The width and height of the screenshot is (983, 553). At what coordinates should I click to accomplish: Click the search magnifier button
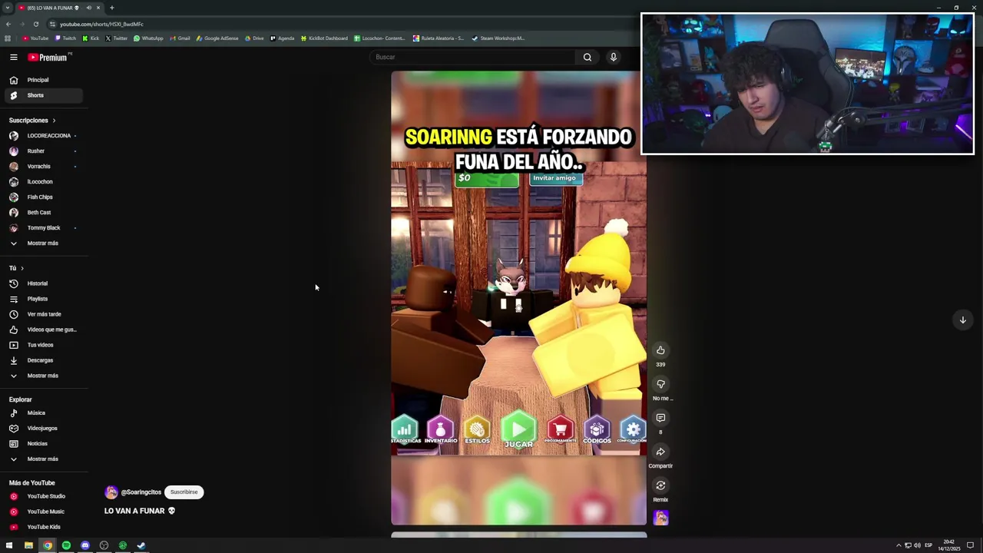587,57
